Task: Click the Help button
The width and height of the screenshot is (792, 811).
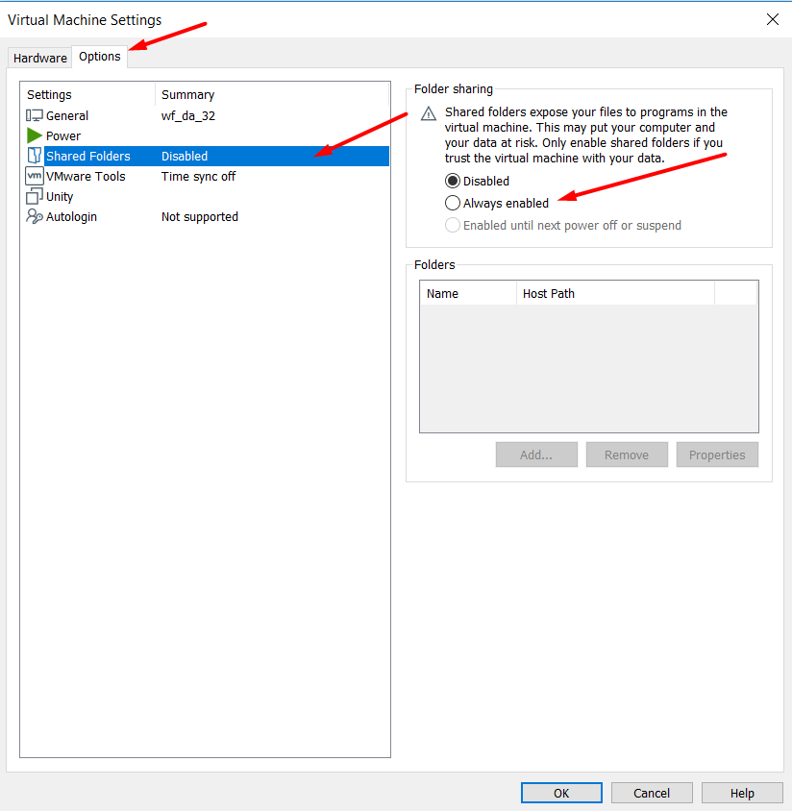Action: click(742, 793)
